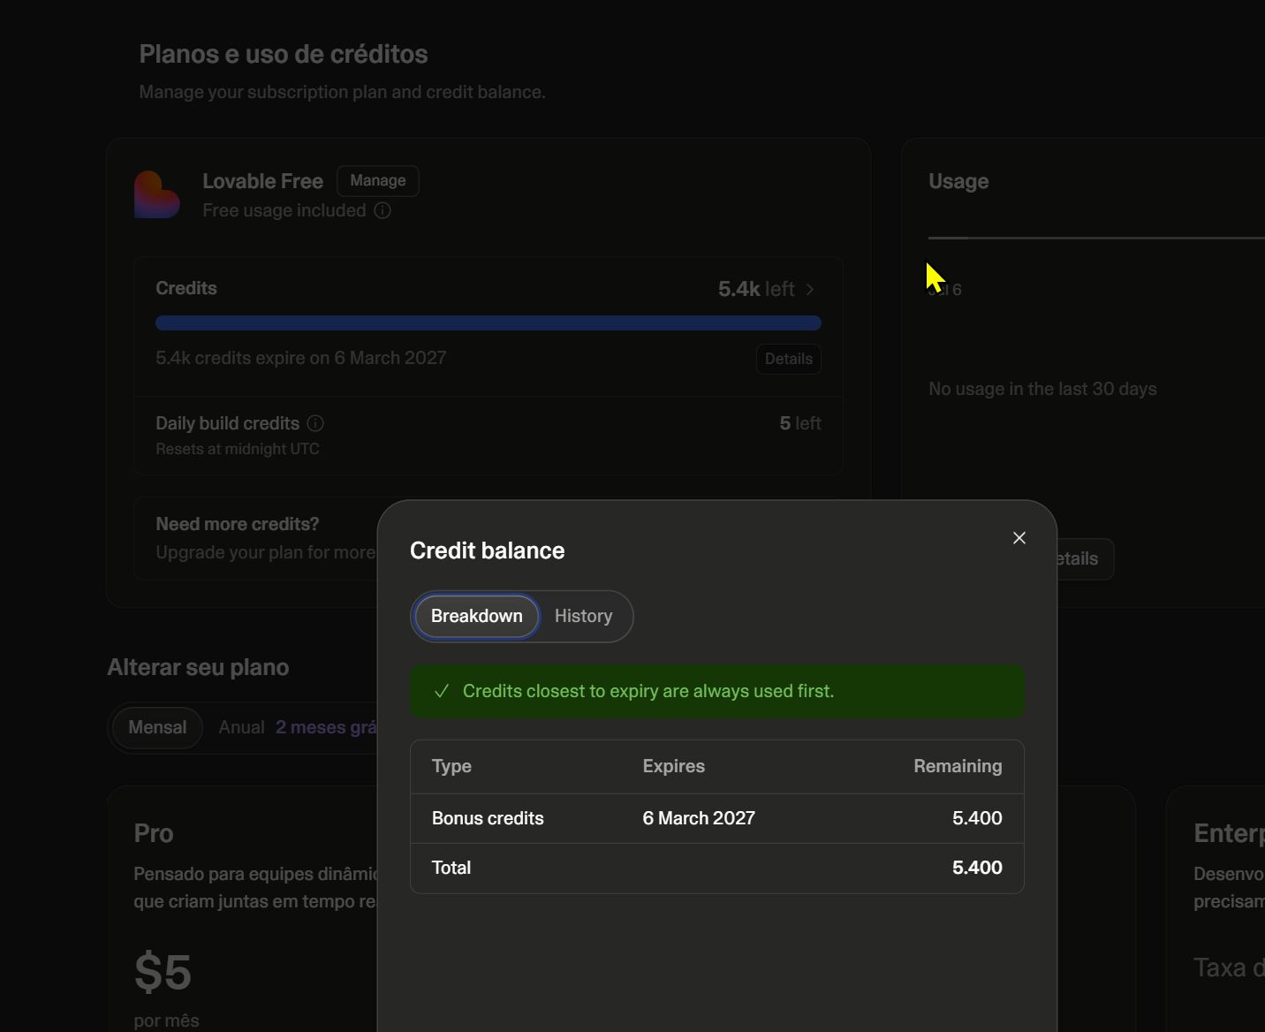The width and height of the screenshot is (1265, 1032).
Task: Click the Pro plan heading
Action: (154, 833)
